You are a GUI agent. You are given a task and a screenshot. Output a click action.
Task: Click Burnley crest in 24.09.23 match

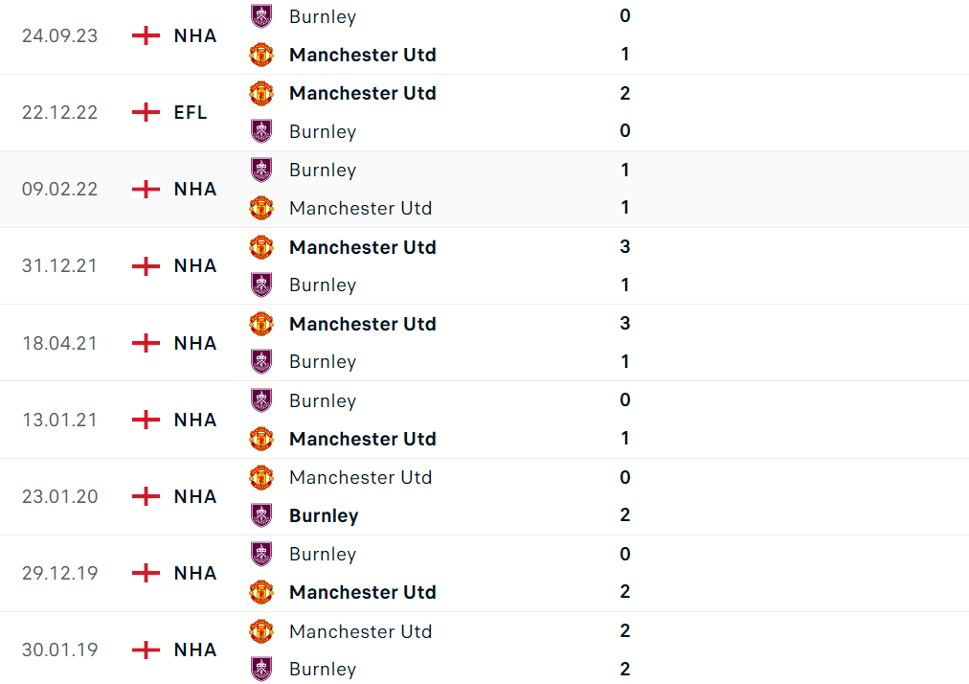point(261,16)
